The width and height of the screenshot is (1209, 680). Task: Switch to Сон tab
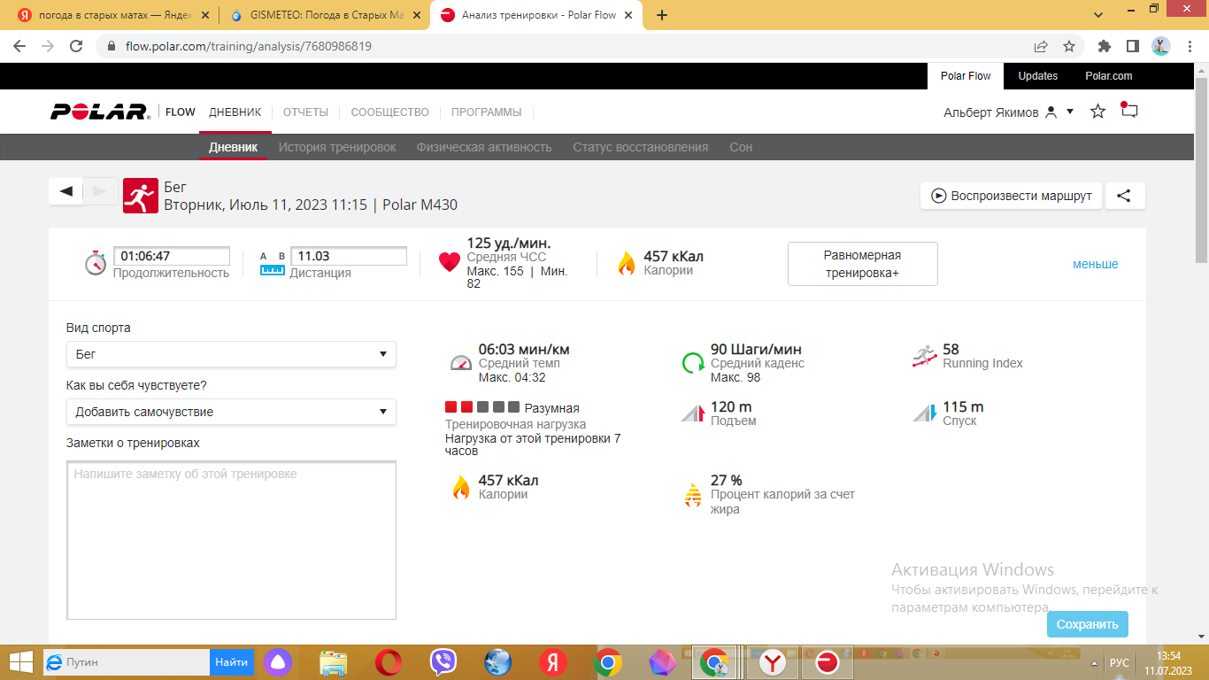[741, 147]
